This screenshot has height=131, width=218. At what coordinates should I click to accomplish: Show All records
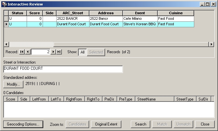click(x=82, y=52)
